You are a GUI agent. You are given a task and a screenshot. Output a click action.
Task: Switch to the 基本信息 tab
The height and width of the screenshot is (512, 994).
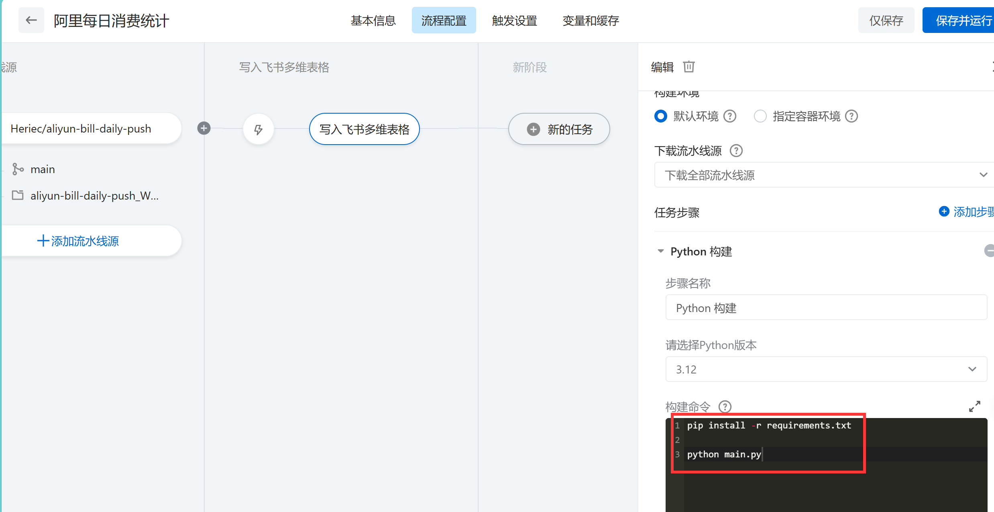coord(373,20)
